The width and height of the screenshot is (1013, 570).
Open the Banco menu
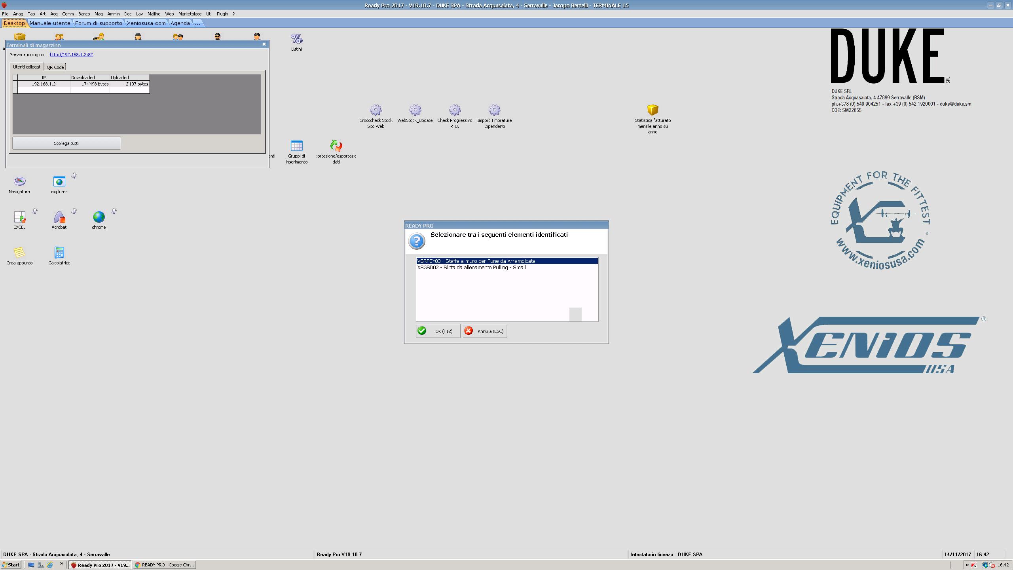(84, 14)
